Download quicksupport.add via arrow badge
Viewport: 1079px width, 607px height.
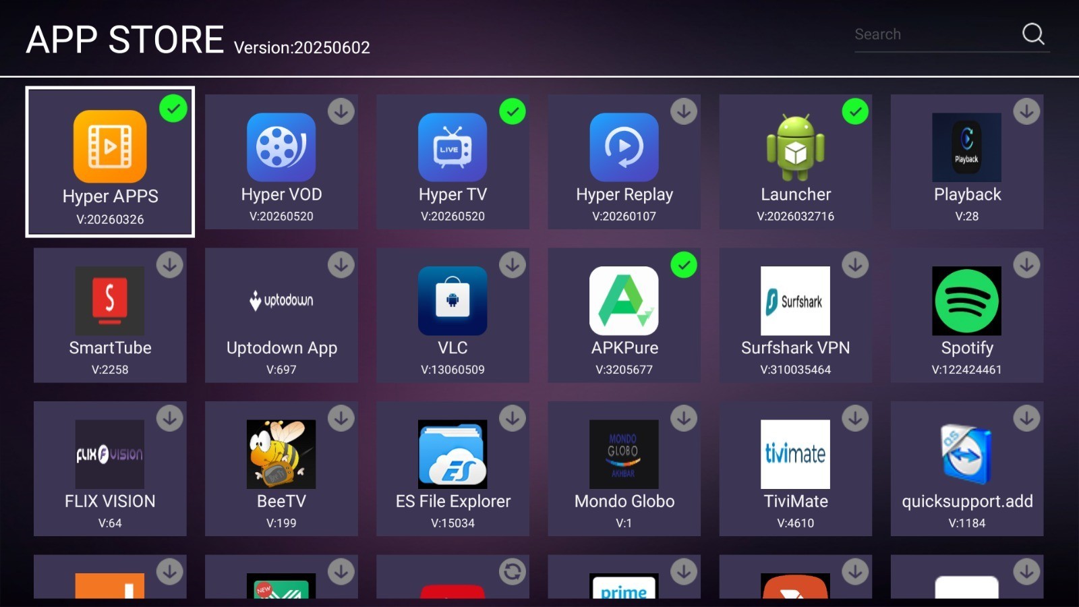(x=1026, y=418)
